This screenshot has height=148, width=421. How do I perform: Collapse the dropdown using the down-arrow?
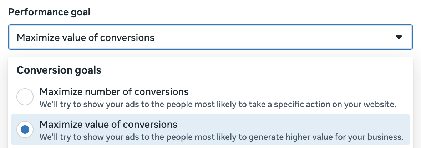pyautogui.click(x=399, y=37)
